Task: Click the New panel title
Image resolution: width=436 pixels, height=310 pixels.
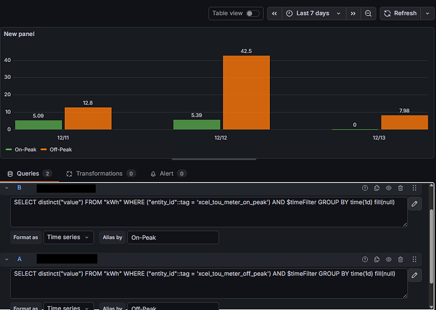Action: (x=19, y=34)
